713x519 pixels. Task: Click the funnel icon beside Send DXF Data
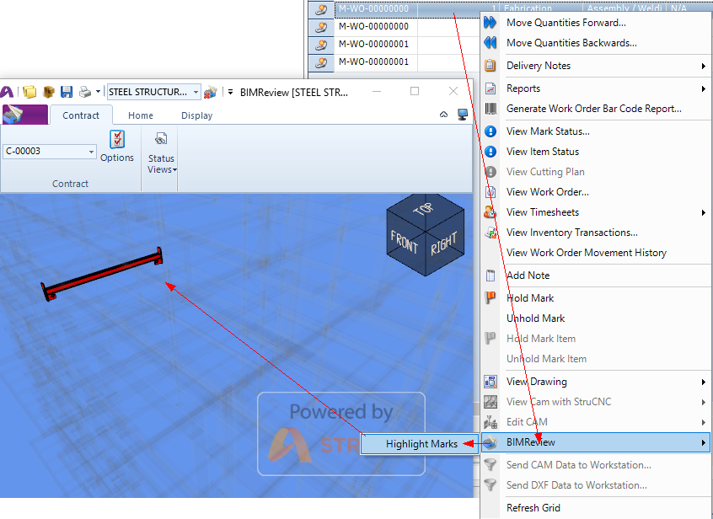pyautogui.click(x=491, y=485)
